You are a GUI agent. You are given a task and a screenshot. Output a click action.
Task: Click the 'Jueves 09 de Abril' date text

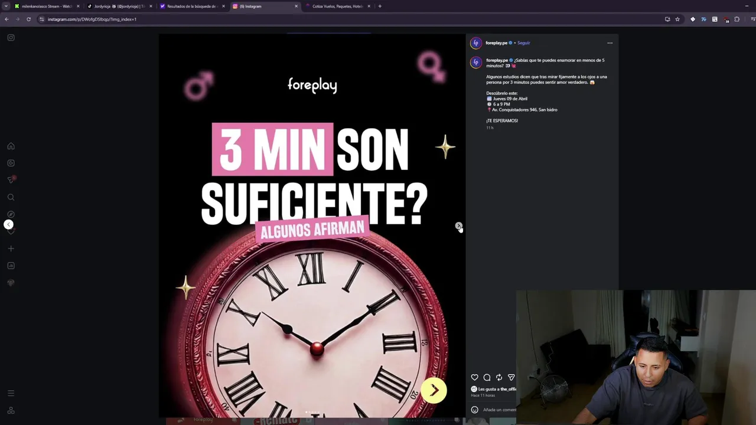point(510,99)
